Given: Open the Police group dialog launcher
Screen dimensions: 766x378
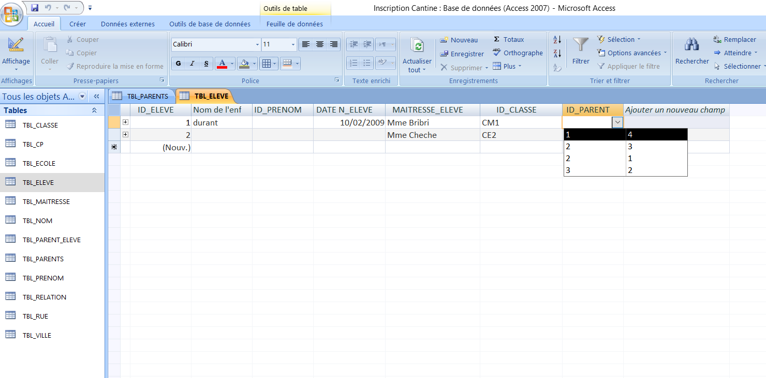Looking at the screenshot, I should 337,80.
